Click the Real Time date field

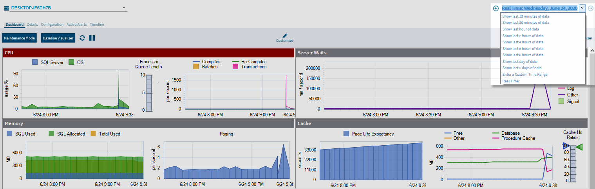539,8
